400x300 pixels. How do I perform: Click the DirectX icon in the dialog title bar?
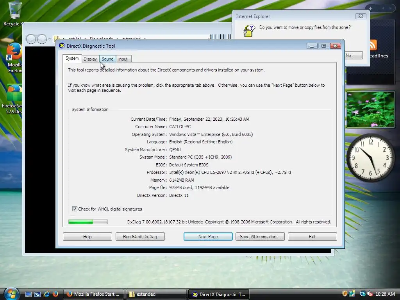62,46
